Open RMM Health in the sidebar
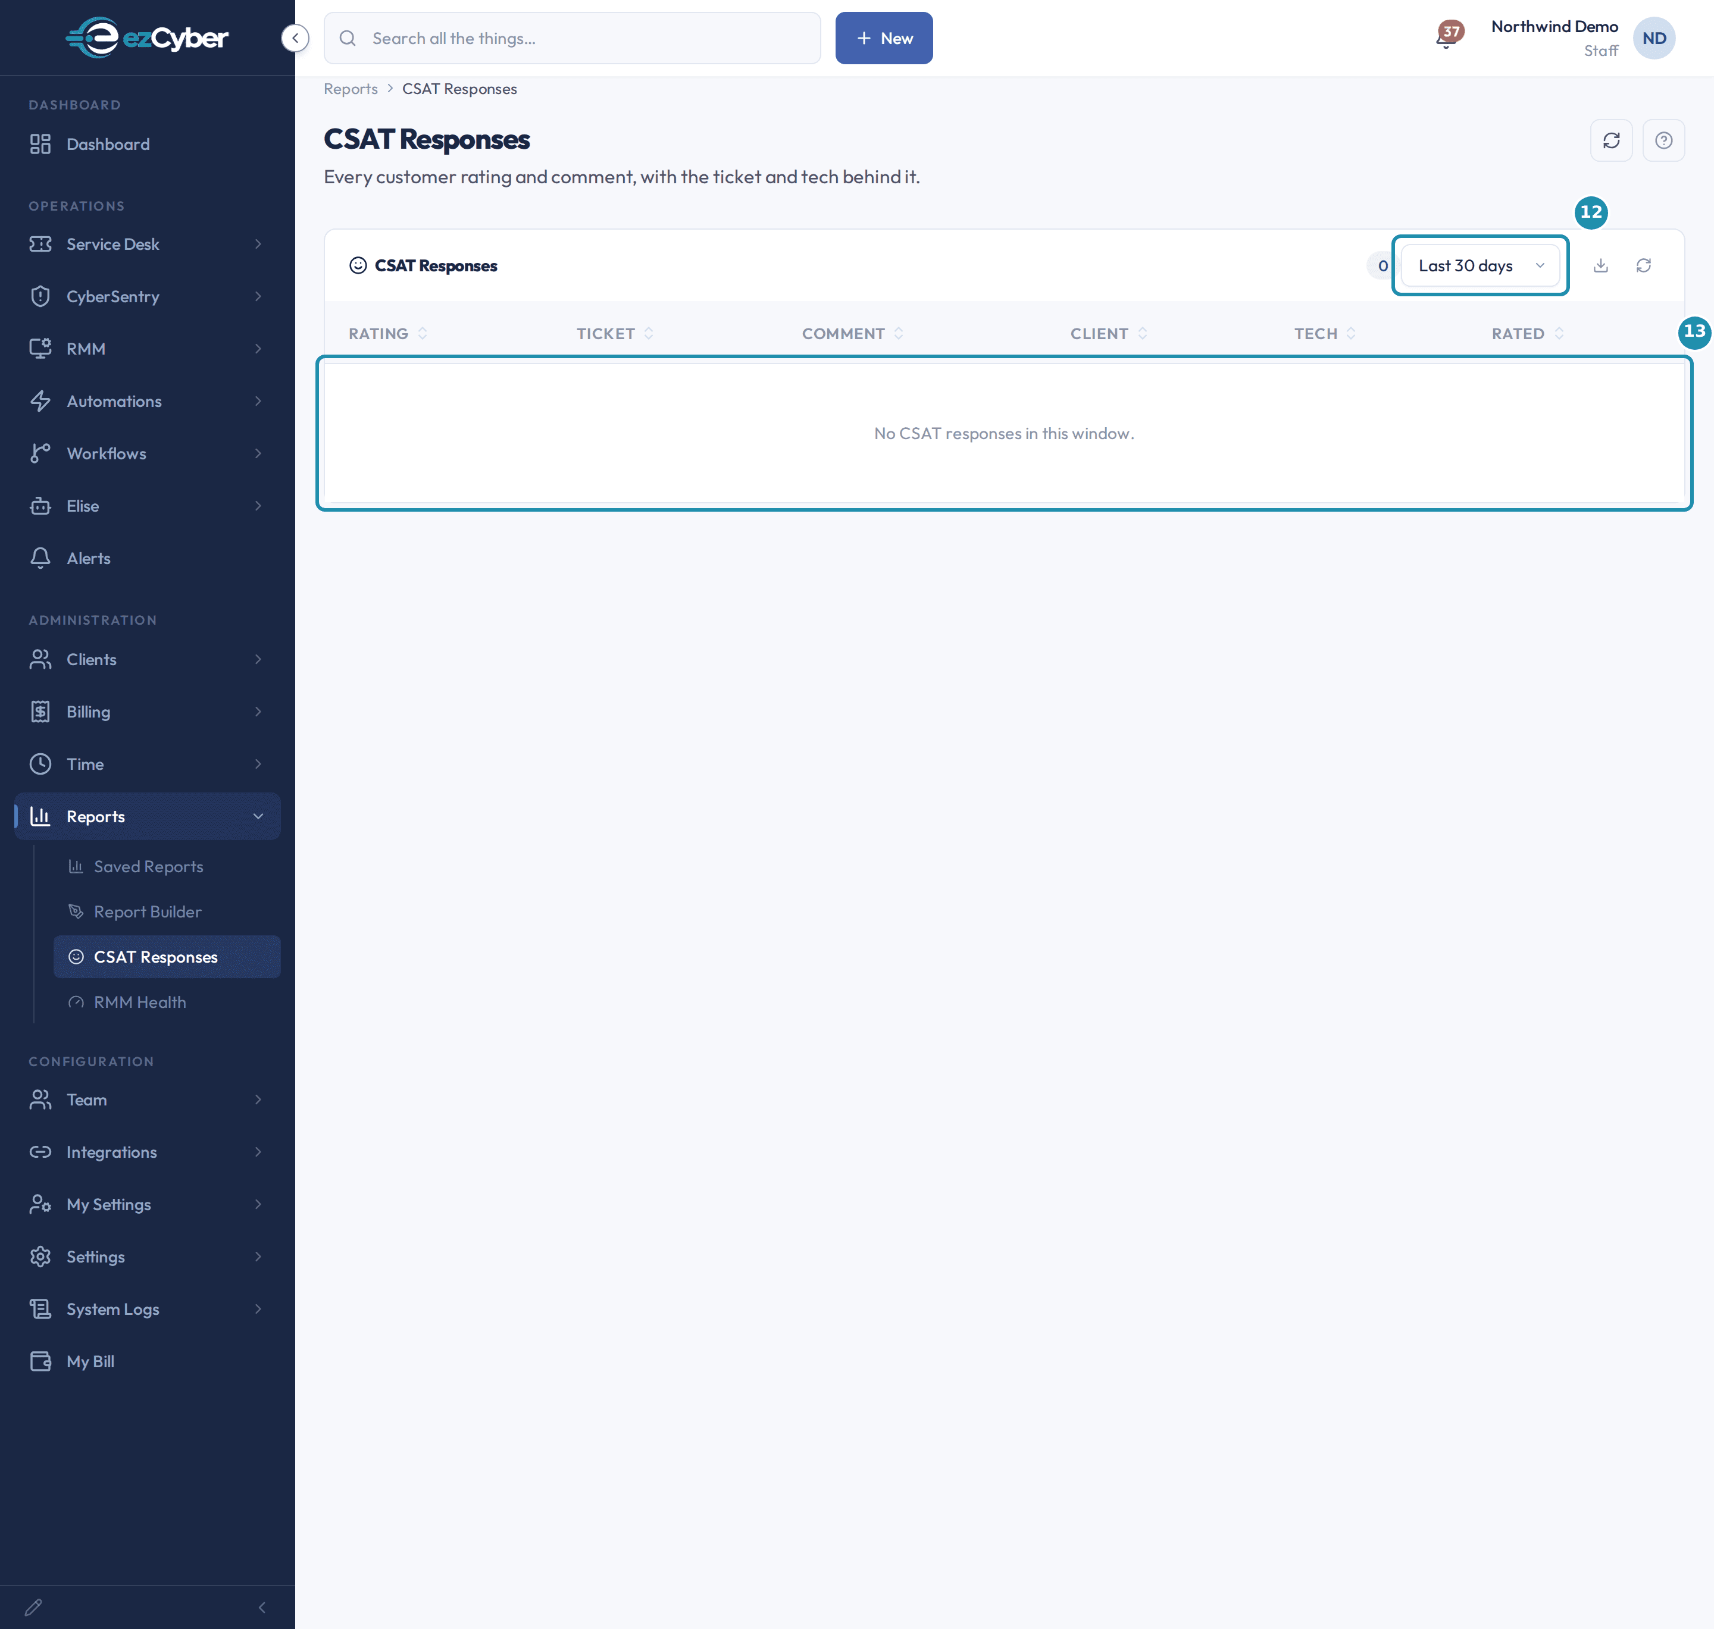Screen dimensions: 1714x1629 [167, 1002]
